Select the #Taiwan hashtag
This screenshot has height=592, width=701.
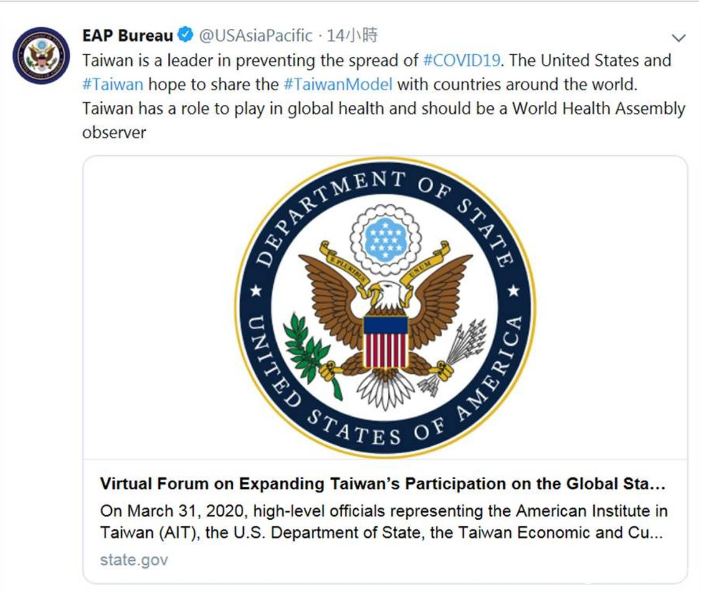click(x=113, y=84)
